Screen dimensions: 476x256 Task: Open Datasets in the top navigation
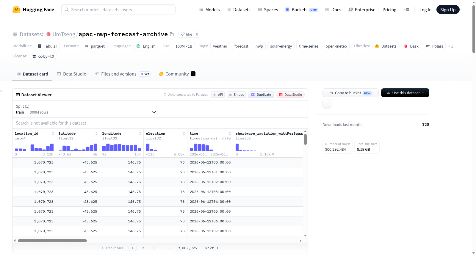pyautogui.click(x=239, y=10)
